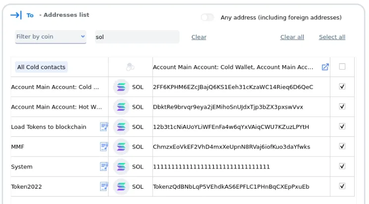Click the Clear all link

pyautogui.click(x=292, y=37)
